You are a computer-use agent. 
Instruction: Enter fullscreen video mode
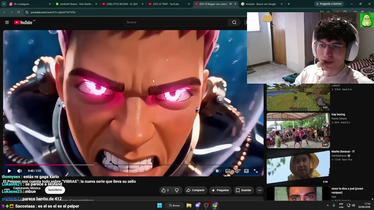coord(256,171)
